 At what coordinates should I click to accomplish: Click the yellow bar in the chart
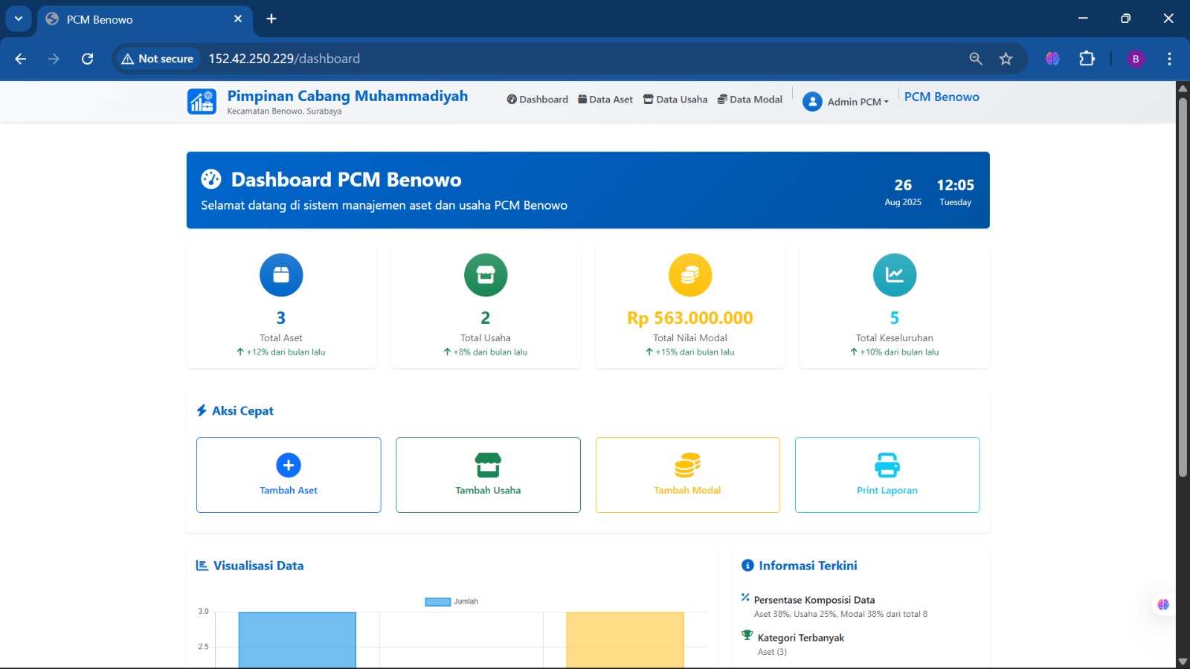[x=625, y=640]
